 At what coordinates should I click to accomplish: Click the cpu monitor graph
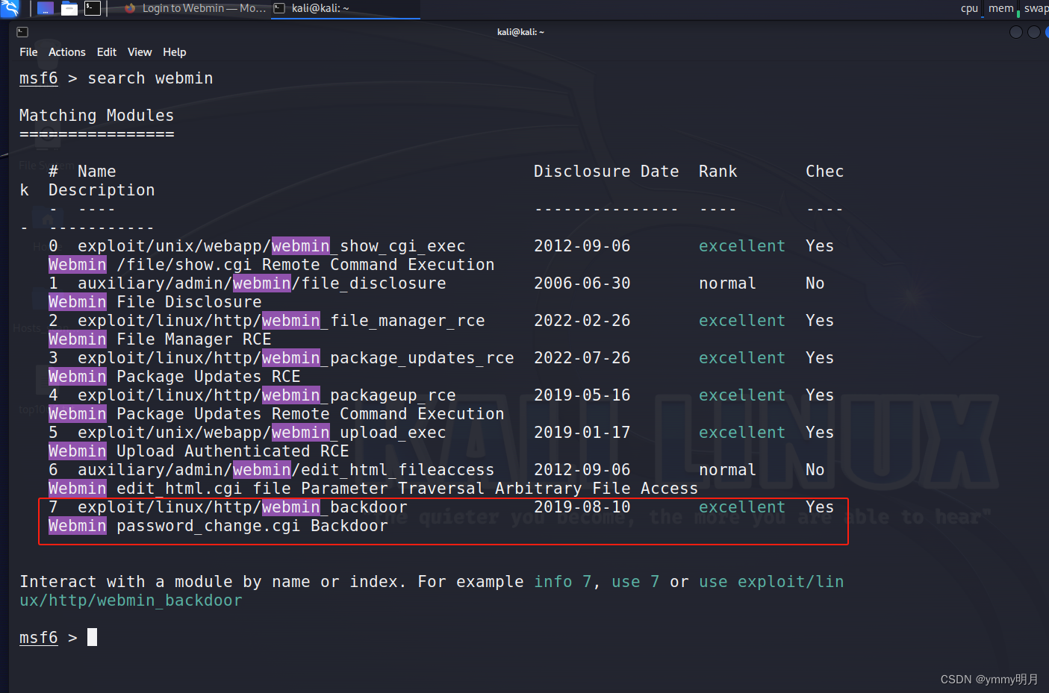970,8
